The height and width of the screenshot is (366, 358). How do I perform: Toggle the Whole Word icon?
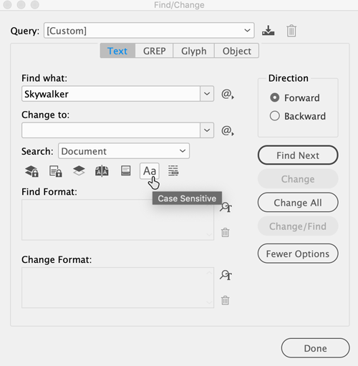click(173, 170)
